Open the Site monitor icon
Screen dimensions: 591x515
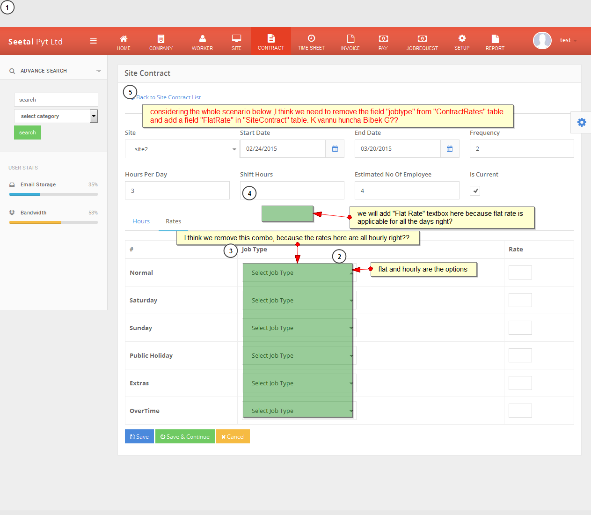[236, 39]
